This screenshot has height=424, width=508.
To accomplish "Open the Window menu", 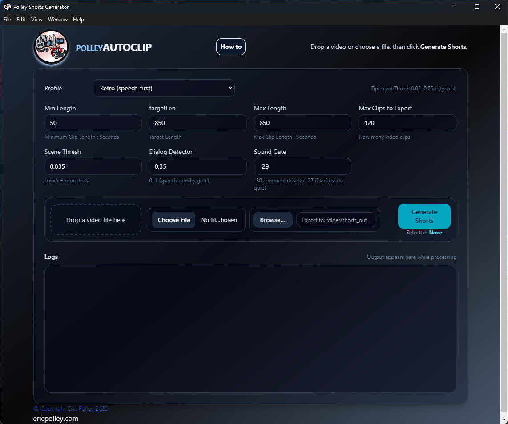I will (58, 20).
